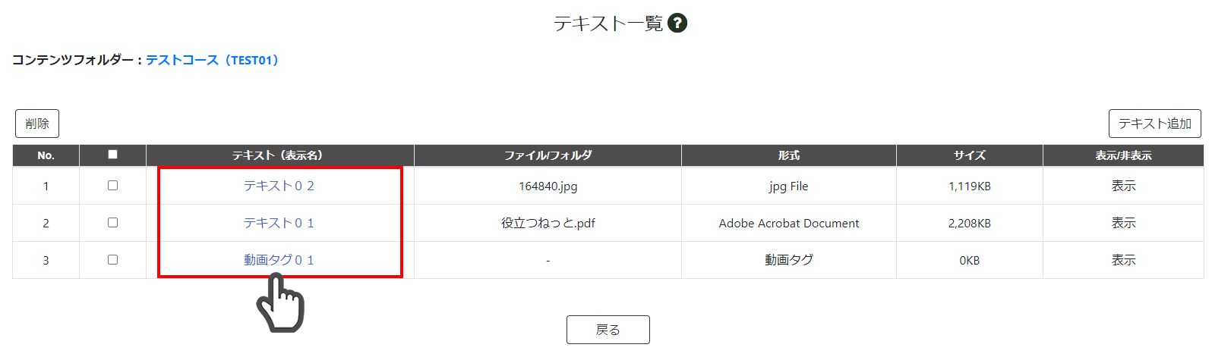Viewport: 1212px width, 357px height.
Task: Toggle the select-all header checkbox
Action: [112, 154]
